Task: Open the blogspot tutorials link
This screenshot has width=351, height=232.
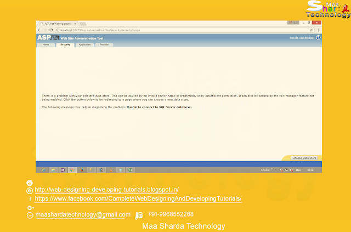Action: coord(106,190)
